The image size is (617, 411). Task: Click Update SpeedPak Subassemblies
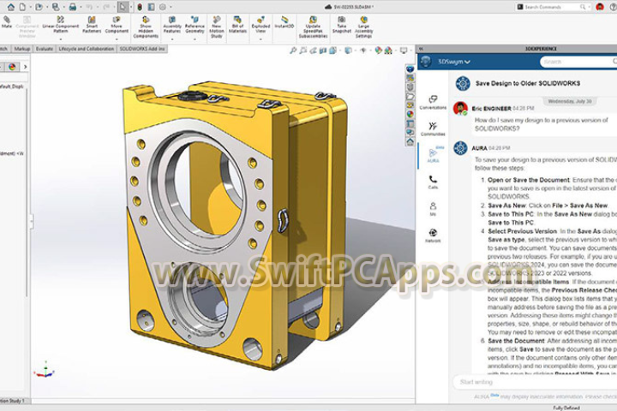coord(313,27)
